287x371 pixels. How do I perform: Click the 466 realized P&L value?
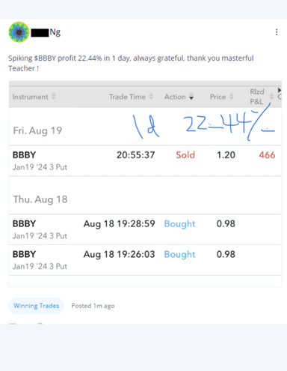tap(267, 155)
